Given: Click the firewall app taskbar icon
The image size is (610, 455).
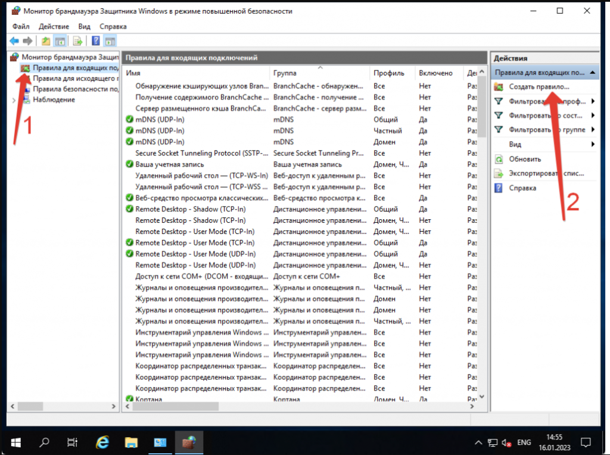Looking at the screenshot, I should click(x=189, y=442).
